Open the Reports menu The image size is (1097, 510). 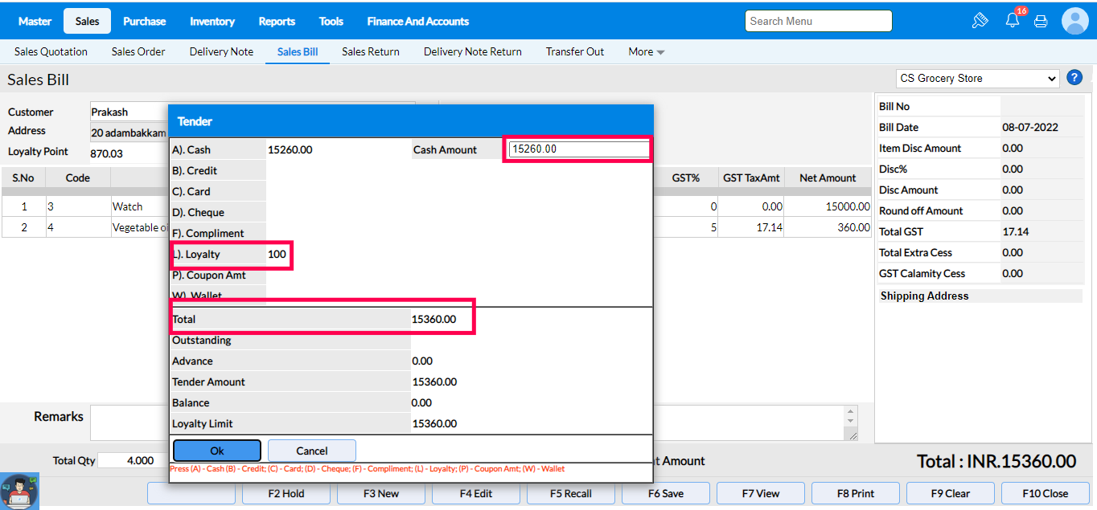277,22
